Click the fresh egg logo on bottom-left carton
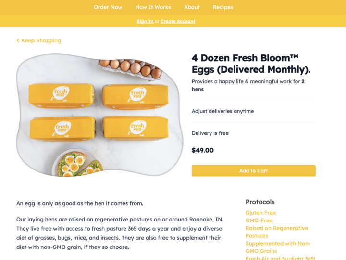Viewport: 346px width, 260px height. click(63, 128)
